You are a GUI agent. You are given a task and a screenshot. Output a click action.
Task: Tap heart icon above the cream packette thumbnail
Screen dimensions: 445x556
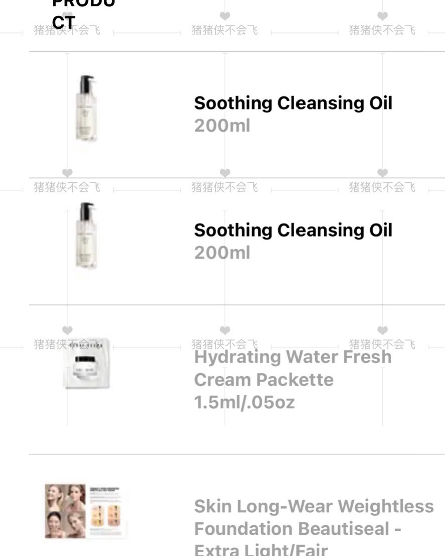[x=67, y=330]
